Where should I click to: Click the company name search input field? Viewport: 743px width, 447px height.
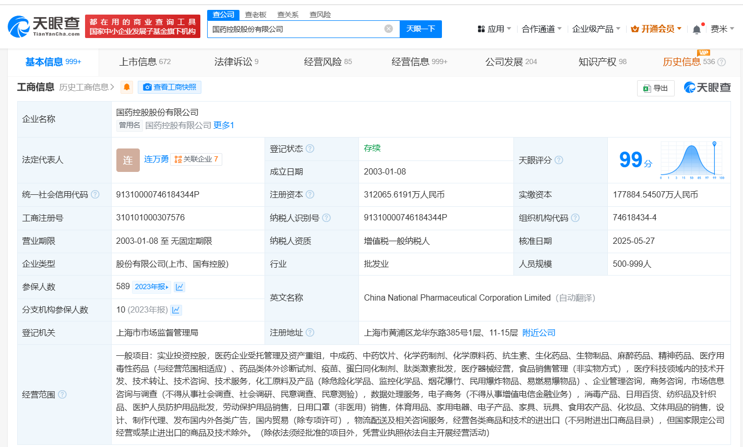[295, 29]
